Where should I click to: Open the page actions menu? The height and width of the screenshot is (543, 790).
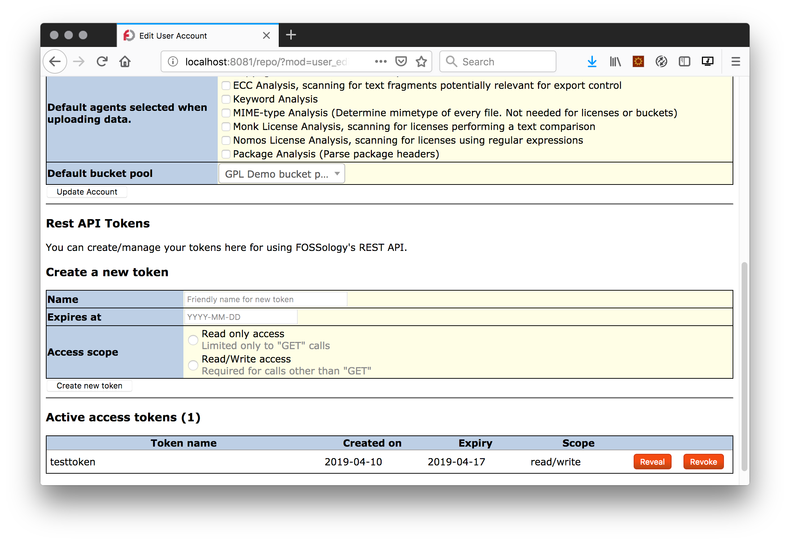point(381,62)
